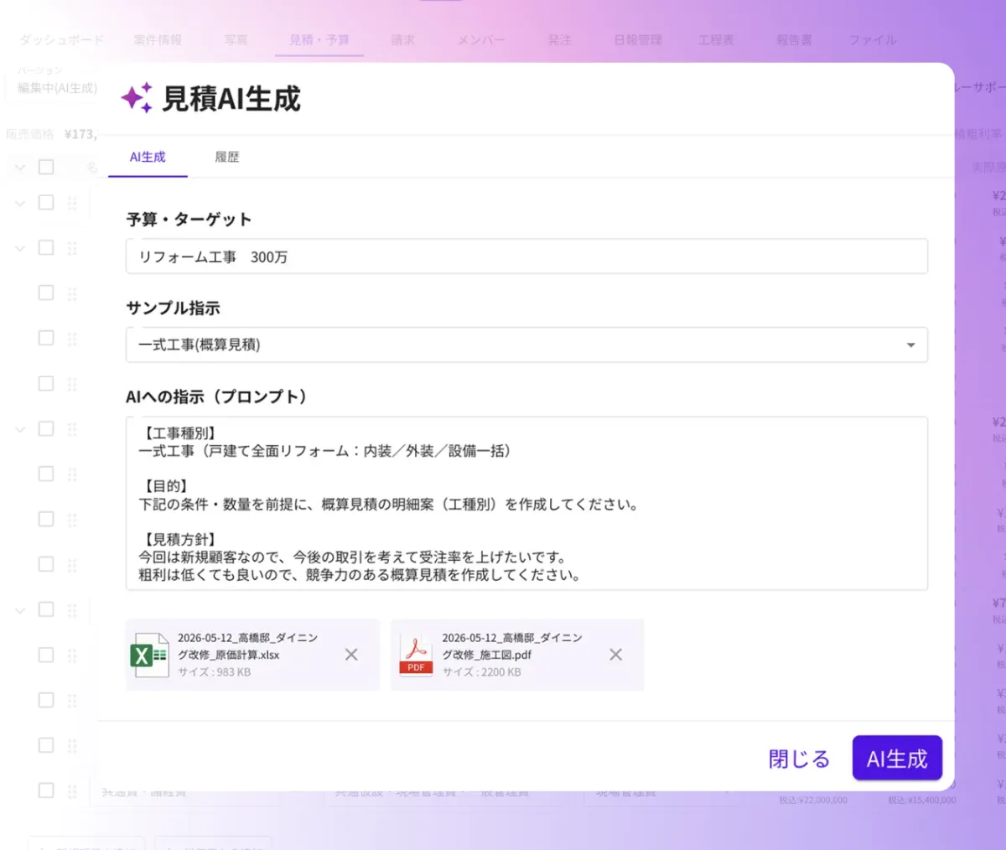
Task: Open the ファイル tab in the background page
Action: 873,39
